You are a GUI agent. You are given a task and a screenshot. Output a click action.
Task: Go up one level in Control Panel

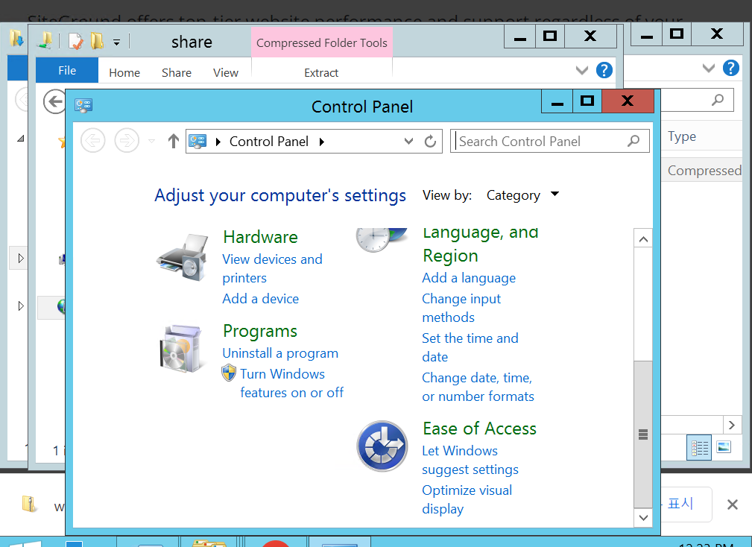174,142
